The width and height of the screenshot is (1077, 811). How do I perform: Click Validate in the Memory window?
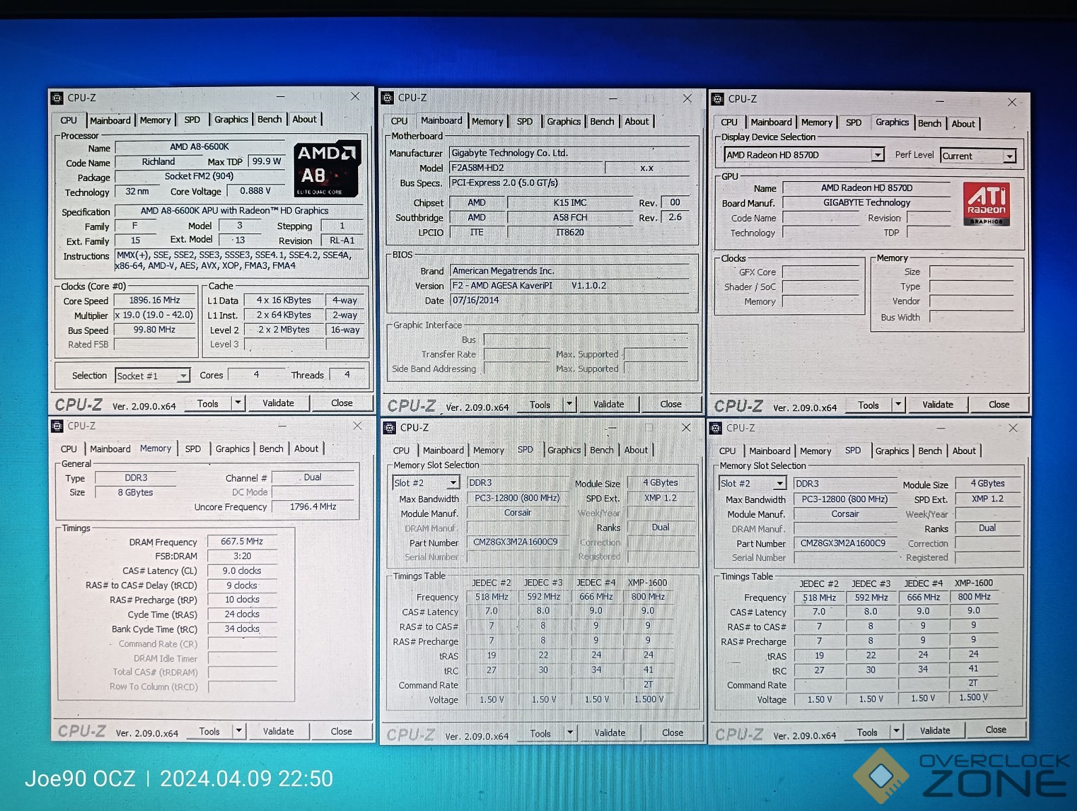click(278, 731)
